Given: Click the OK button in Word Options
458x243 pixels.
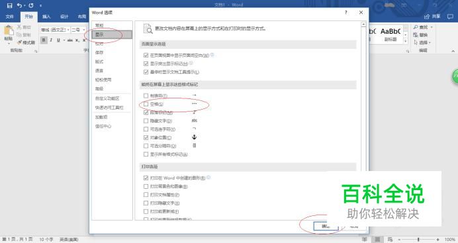Looking at the screenshot, I should coord(326,226).
